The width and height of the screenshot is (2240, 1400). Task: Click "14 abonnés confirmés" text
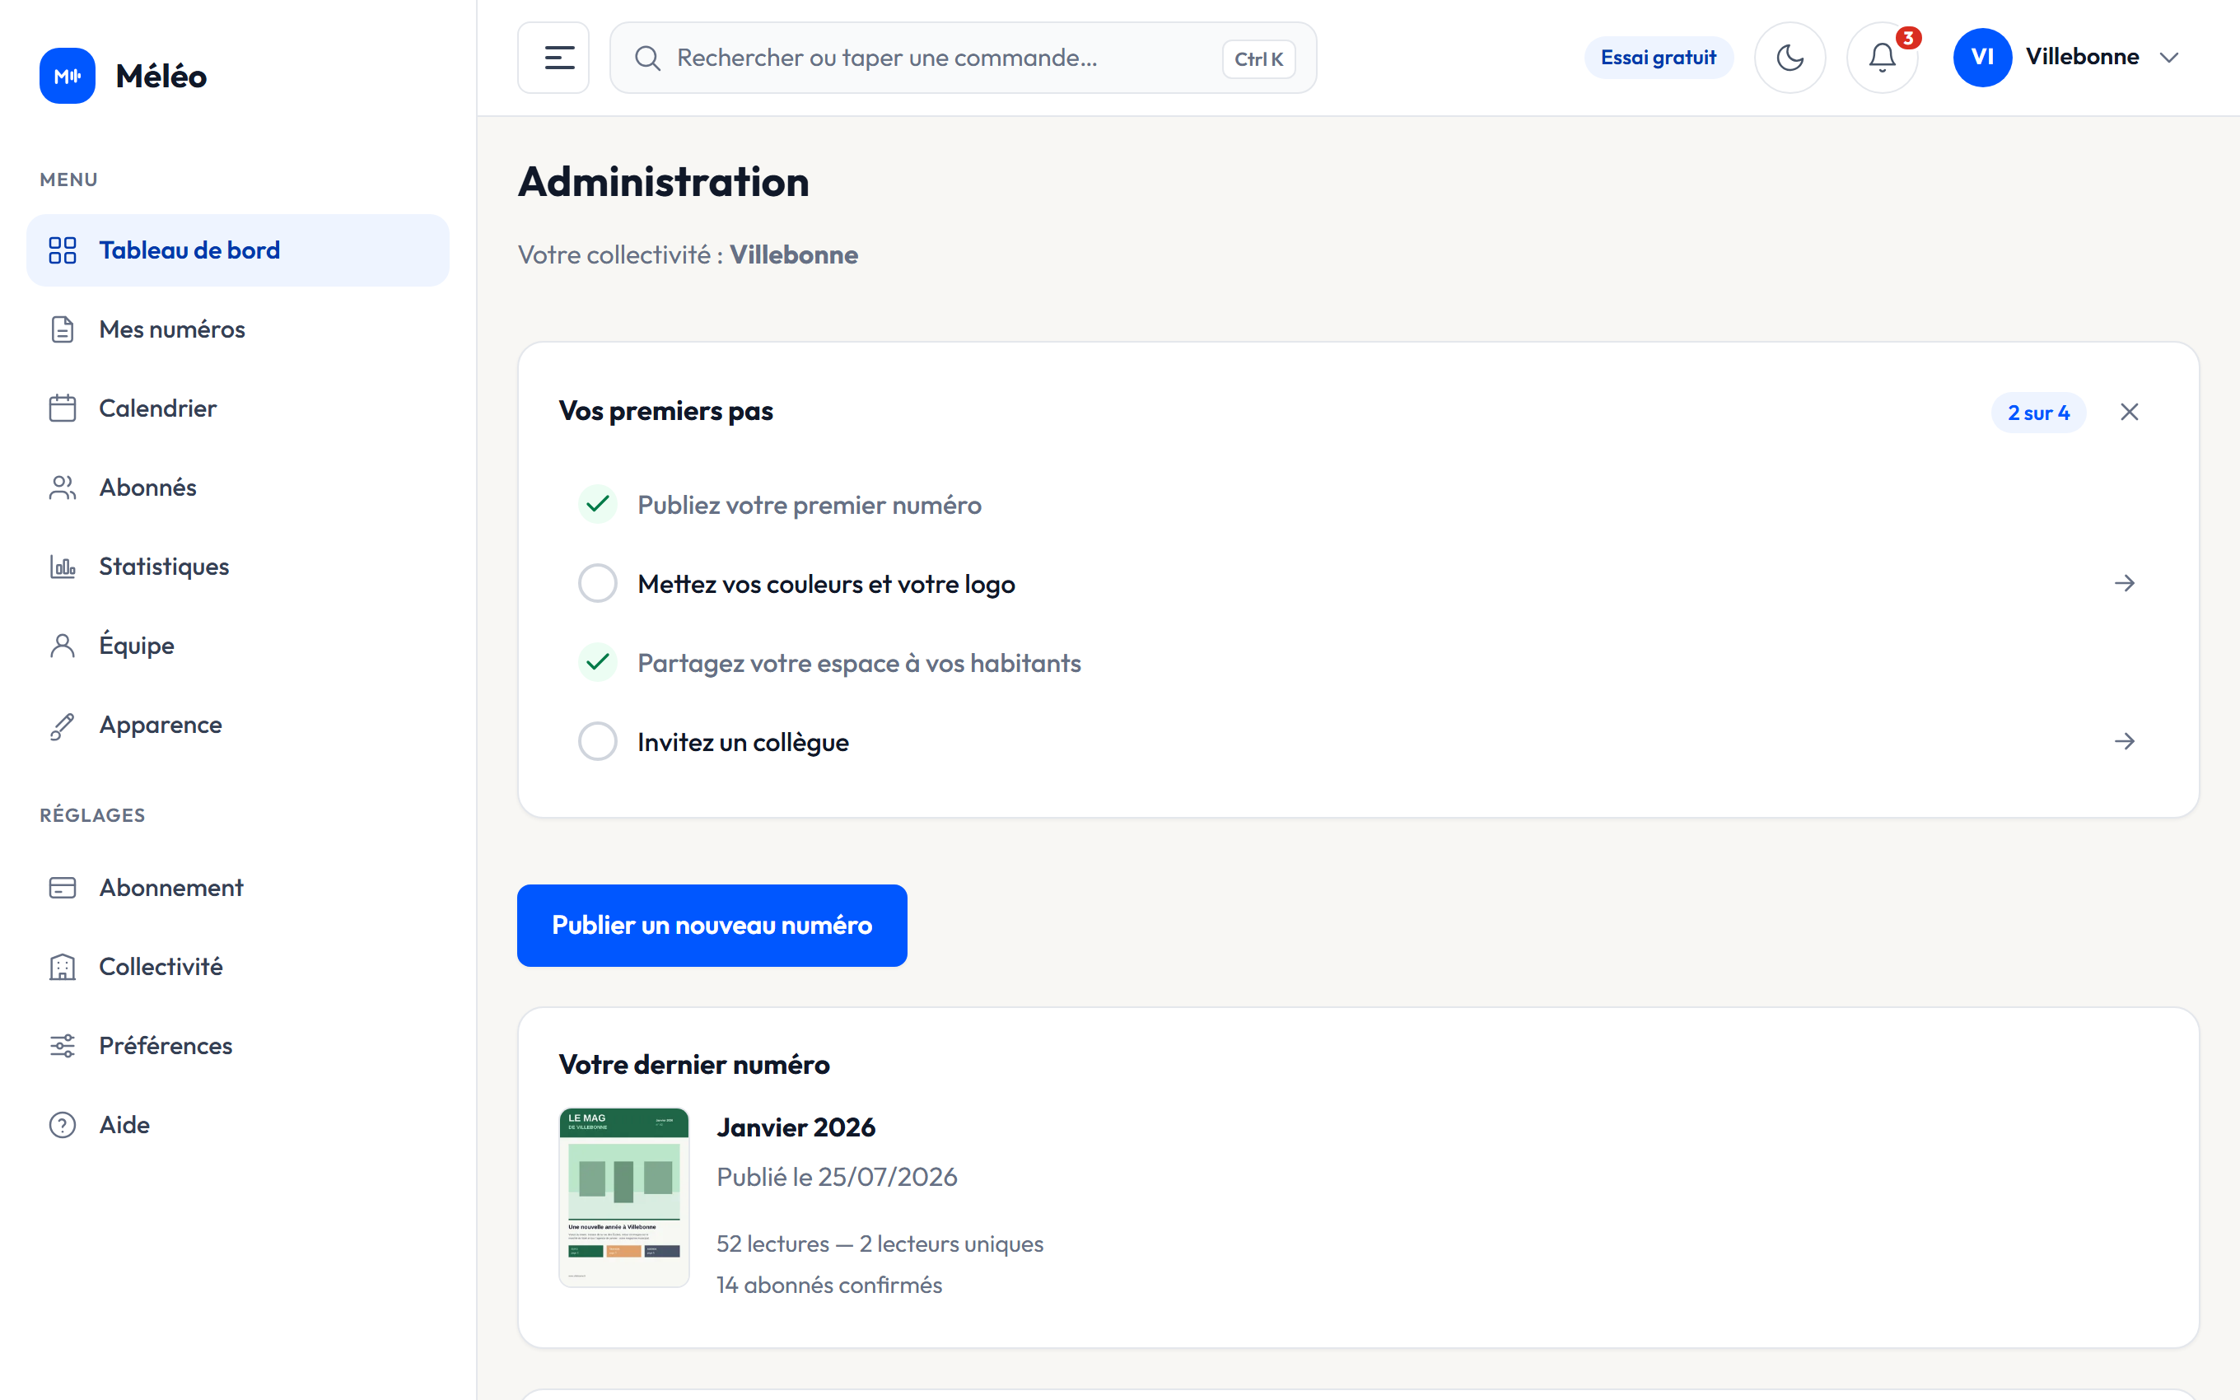tap(828, 1286)
